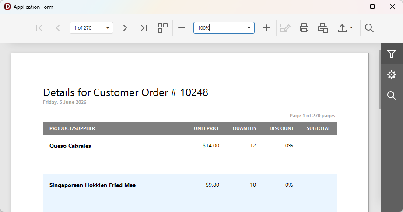Minimize the Application Form window
The image size is (403, 212).
[x=353, y=7]
